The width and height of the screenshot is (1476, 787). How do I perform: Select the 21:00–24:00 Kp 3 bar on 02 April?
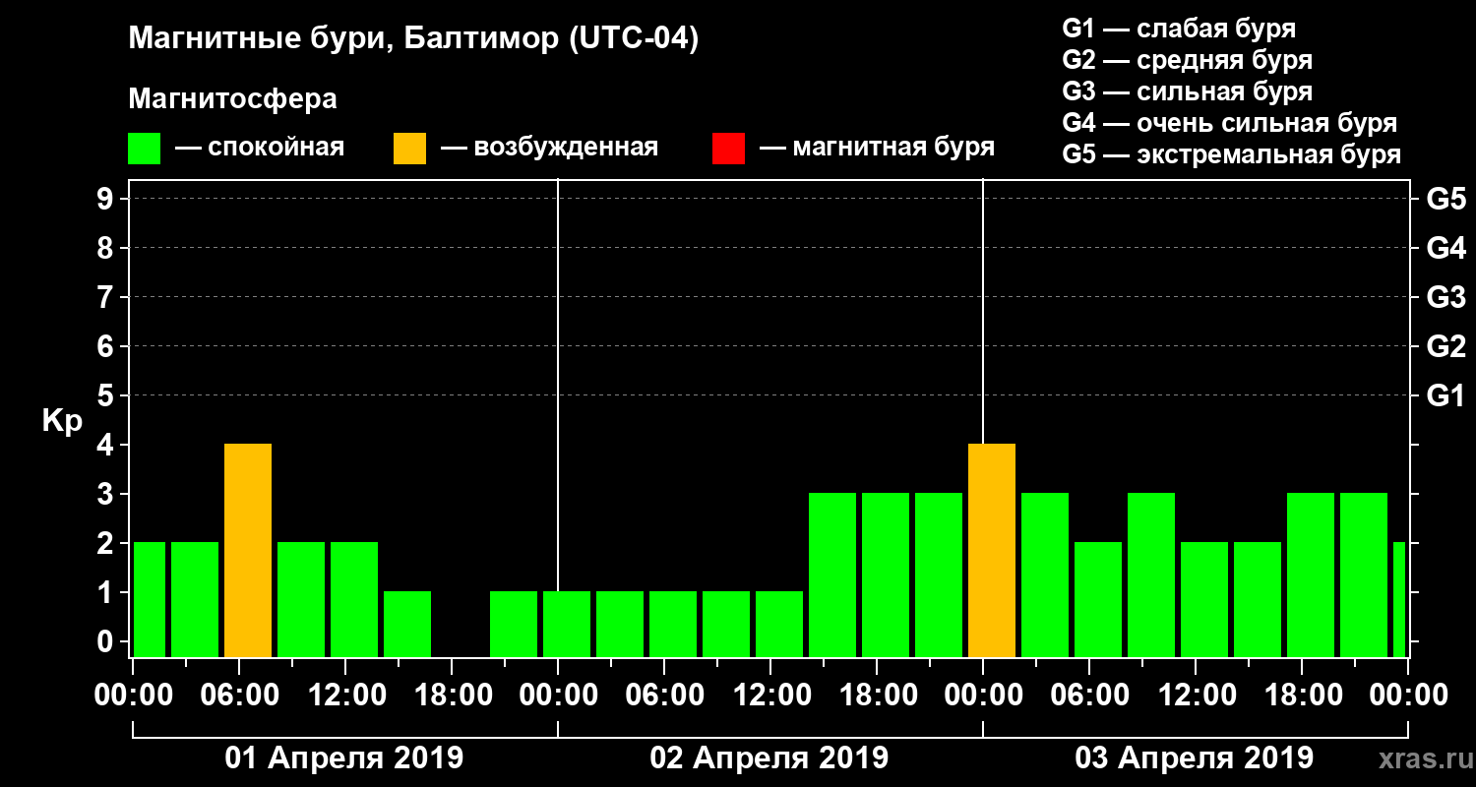click(939, 575)
